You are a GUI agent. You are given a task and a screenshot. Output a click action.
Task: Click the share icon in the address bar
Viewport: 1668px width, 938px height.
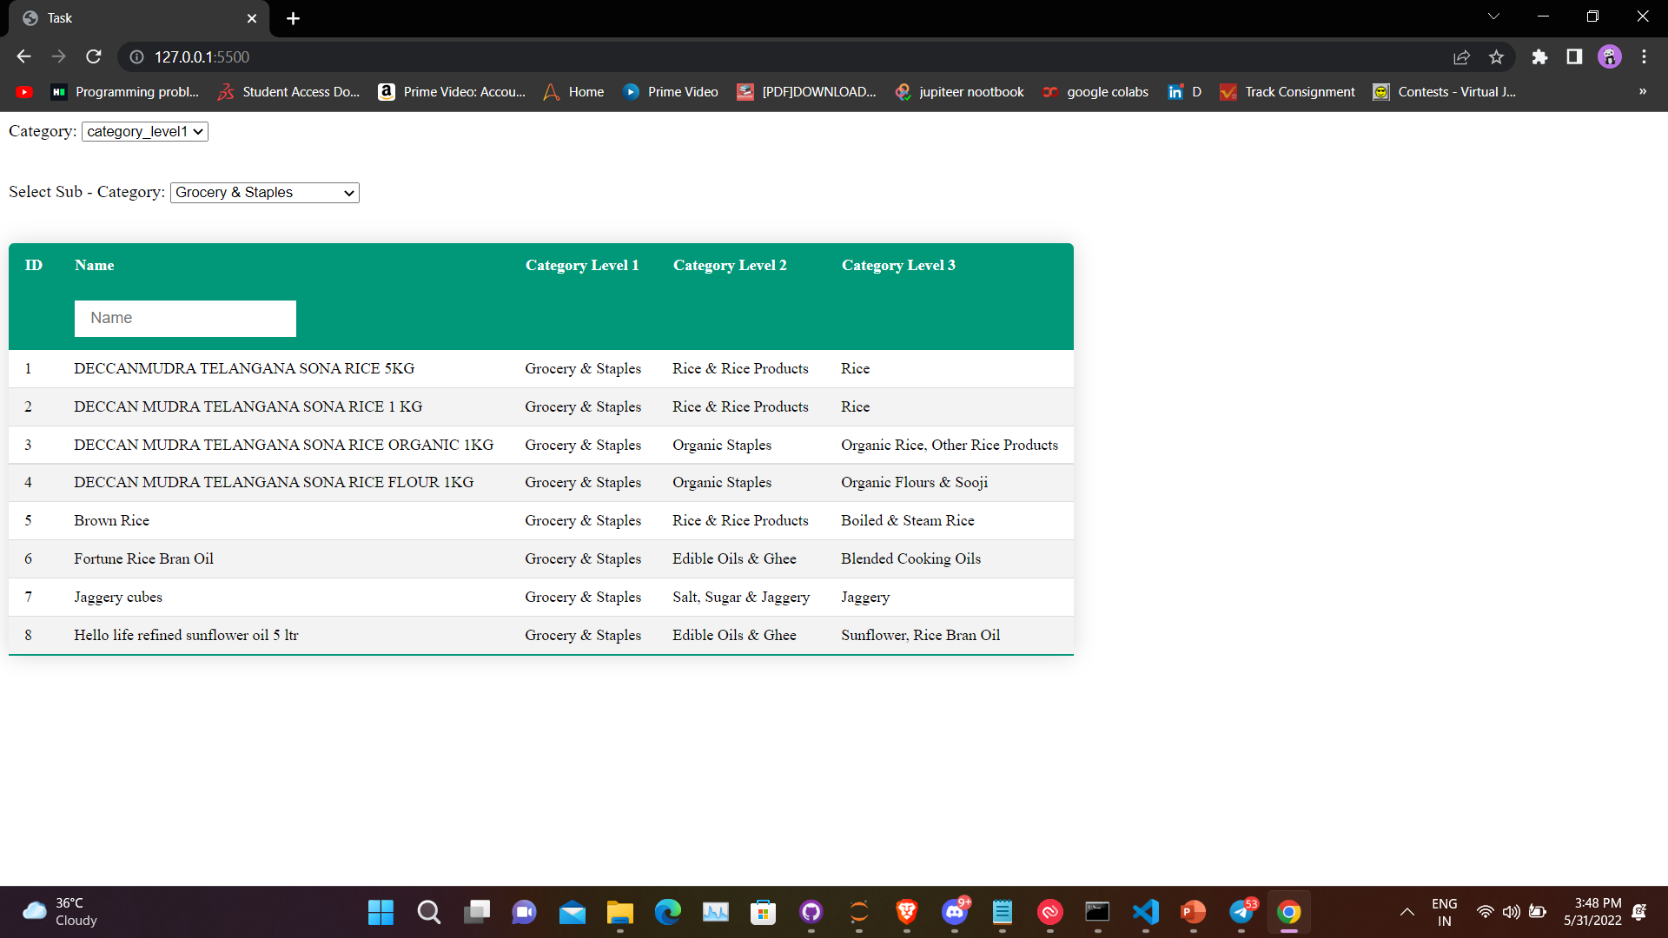(1462, 56)
